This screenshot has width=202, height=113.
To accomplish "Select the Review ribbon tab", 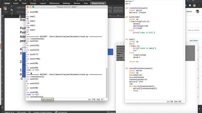I will click(77, 3).
